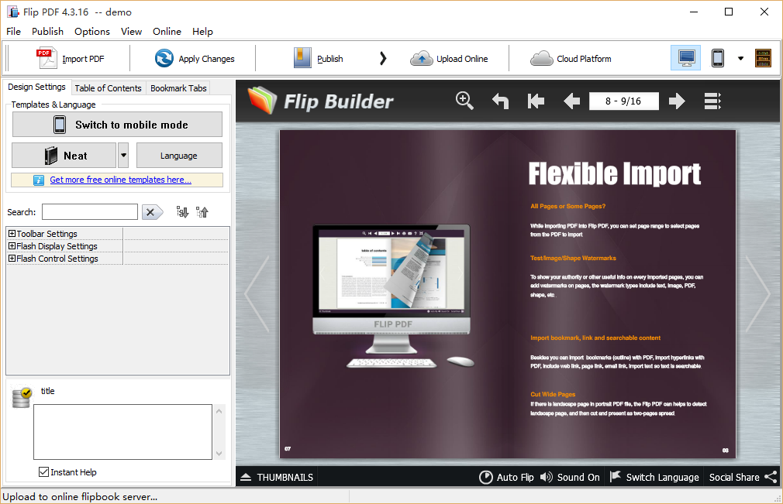Click the Flexible Import right page
Viewport: 783px width, 504px height.
pos(623,294)
